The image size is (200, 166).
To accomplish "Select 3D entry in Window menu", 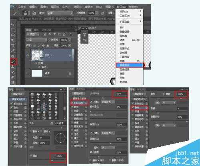I will tap(121, 27).
